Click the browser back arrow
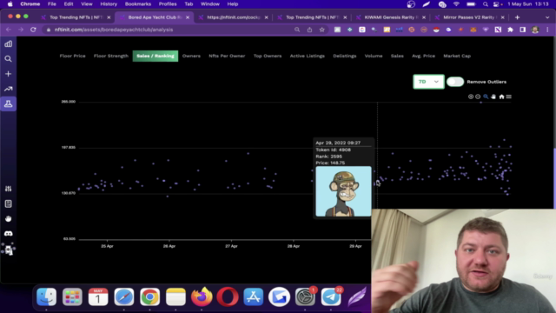 [9, 30]
